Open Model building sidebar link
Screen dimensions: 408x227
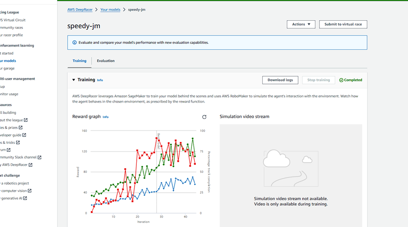8,113
